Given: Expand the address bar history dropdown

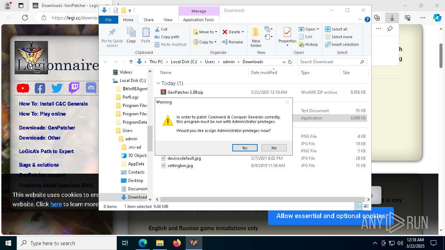Looking at the screenshot, I should click(x=284, y=62).
